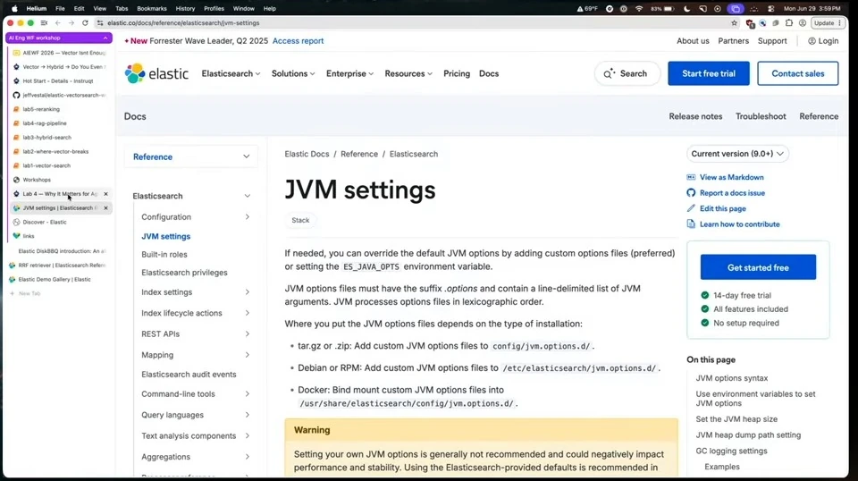Open the extensions puzzle icon
The image size is (858, 481).
789,23
